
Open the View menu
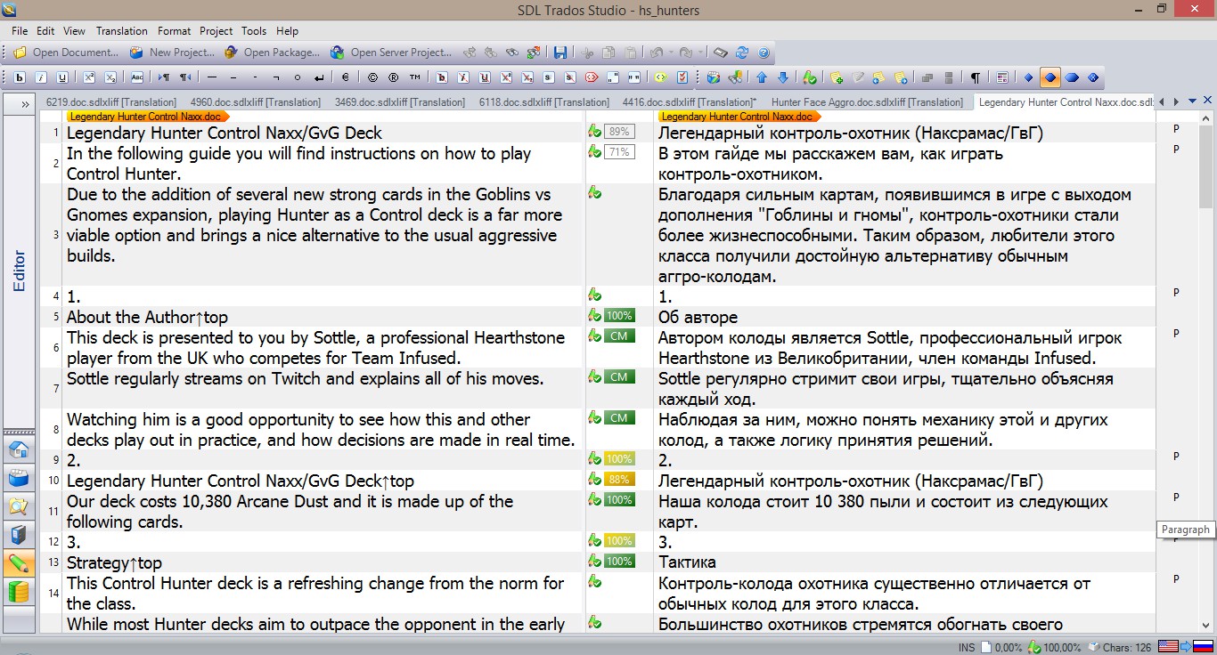tap(75, 31)
